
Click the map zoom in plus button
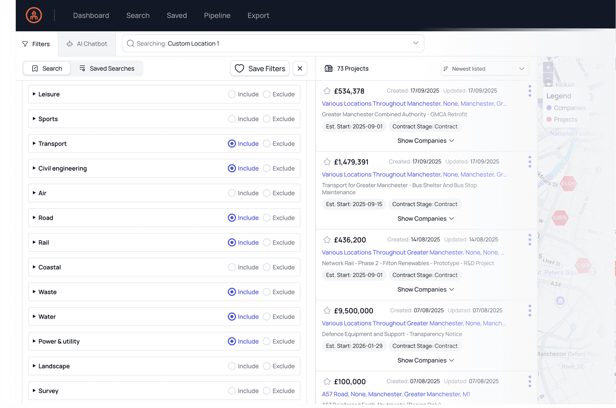[548, 67]
